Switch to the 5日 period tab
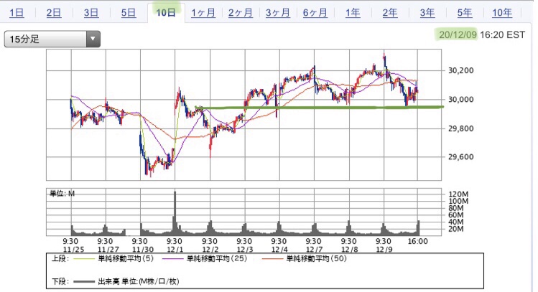This screenshot has width=538, height=292. click(x=129, y=13)
